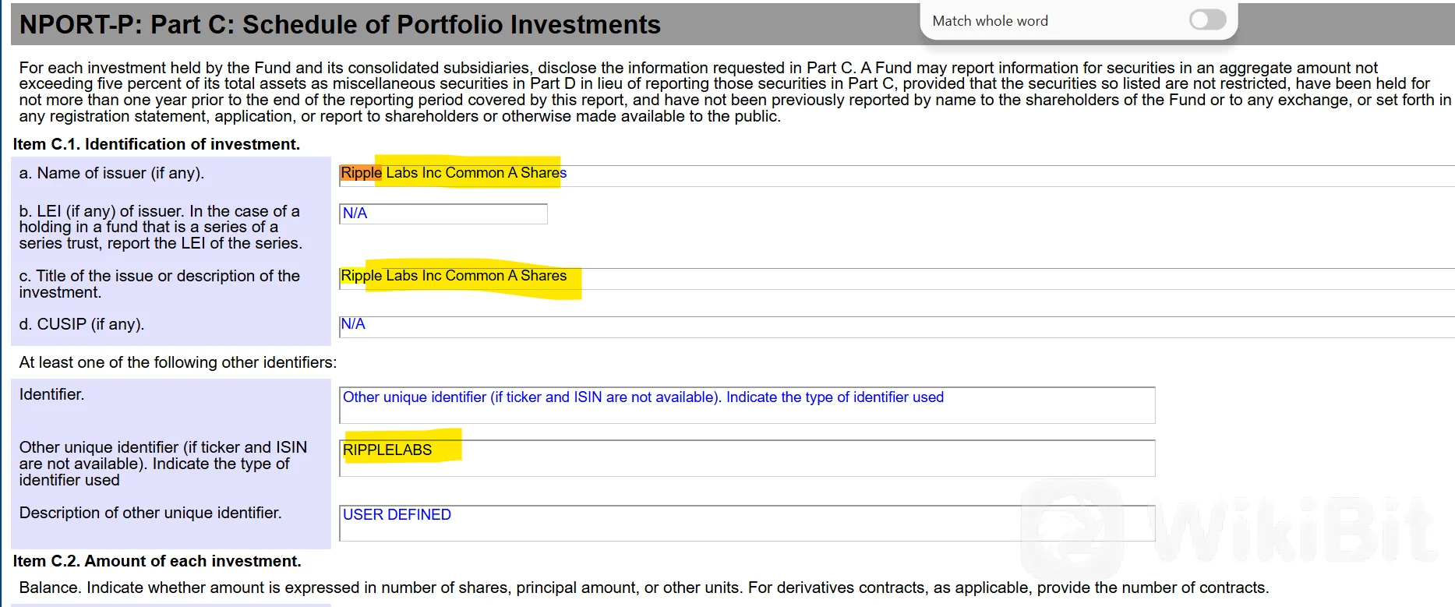Click the 'c. Title of the issue' label
Viewport: 1455px width, 607px height.
pyautogui.click(x=159, y=284)
